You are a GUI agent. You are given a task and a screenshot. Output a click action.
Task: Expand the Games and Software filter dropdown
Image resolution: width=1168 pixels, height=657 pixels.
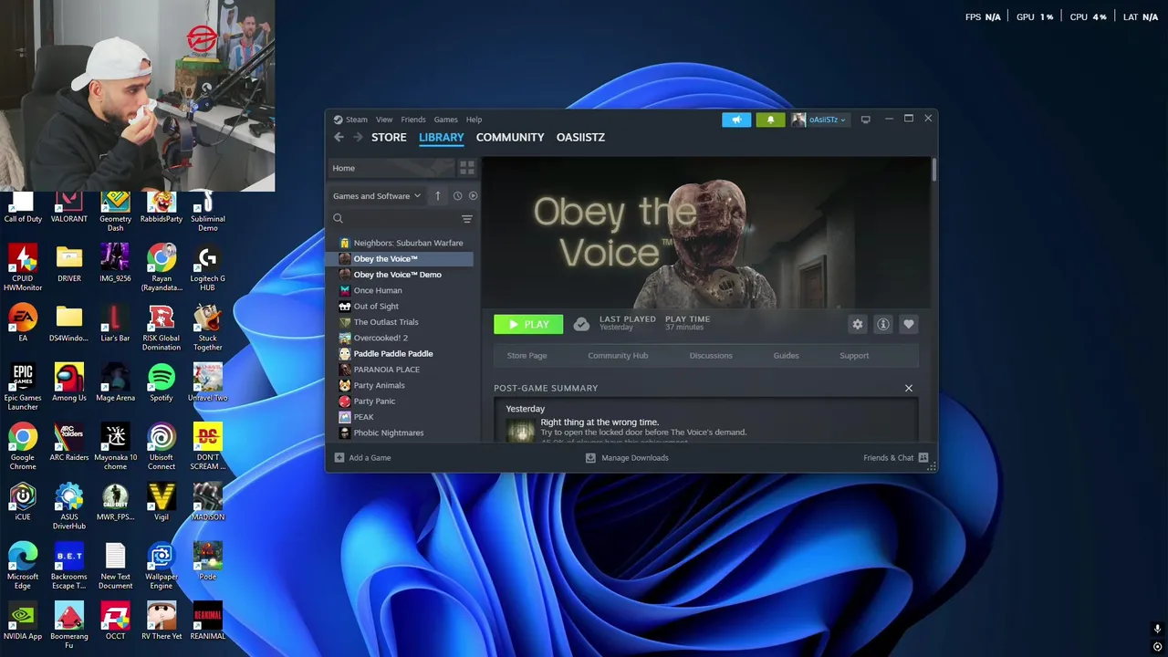377,196
